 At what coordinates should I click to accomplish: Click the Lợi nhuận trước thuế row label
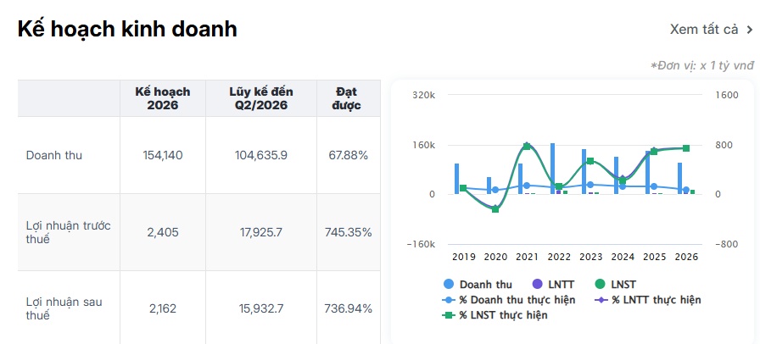click(69, 232)
